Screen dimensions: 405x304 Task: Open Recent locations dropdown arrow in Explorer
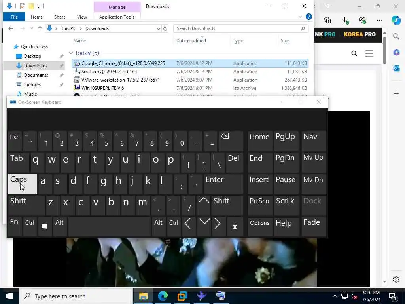32,28
